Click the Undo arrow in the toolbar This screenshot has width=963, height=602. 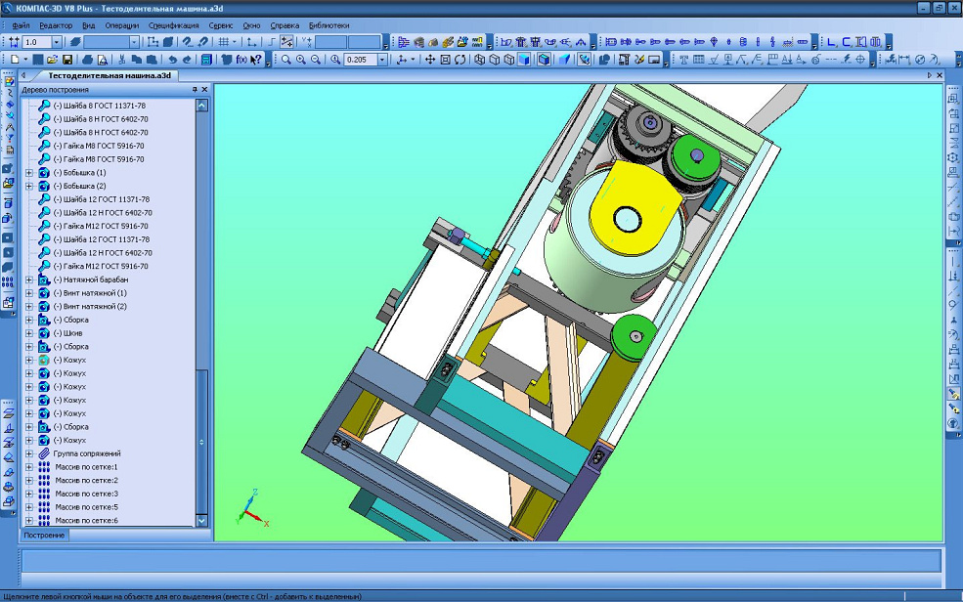172,60
